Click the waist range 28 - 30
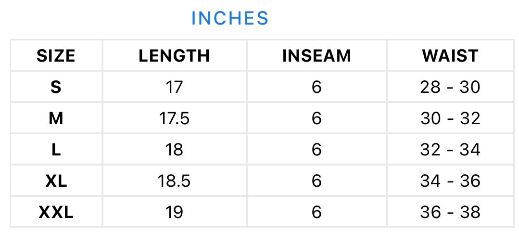519x244 pixels. point(450,87)
